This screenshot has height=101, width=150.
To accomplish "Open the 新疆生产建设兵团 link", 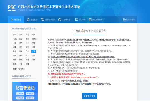I will tap(19, 69).
